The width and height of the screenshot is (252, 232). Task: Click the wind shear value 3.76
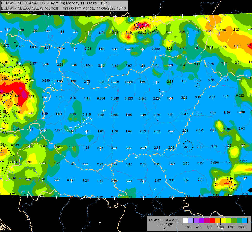coord(157,115)
